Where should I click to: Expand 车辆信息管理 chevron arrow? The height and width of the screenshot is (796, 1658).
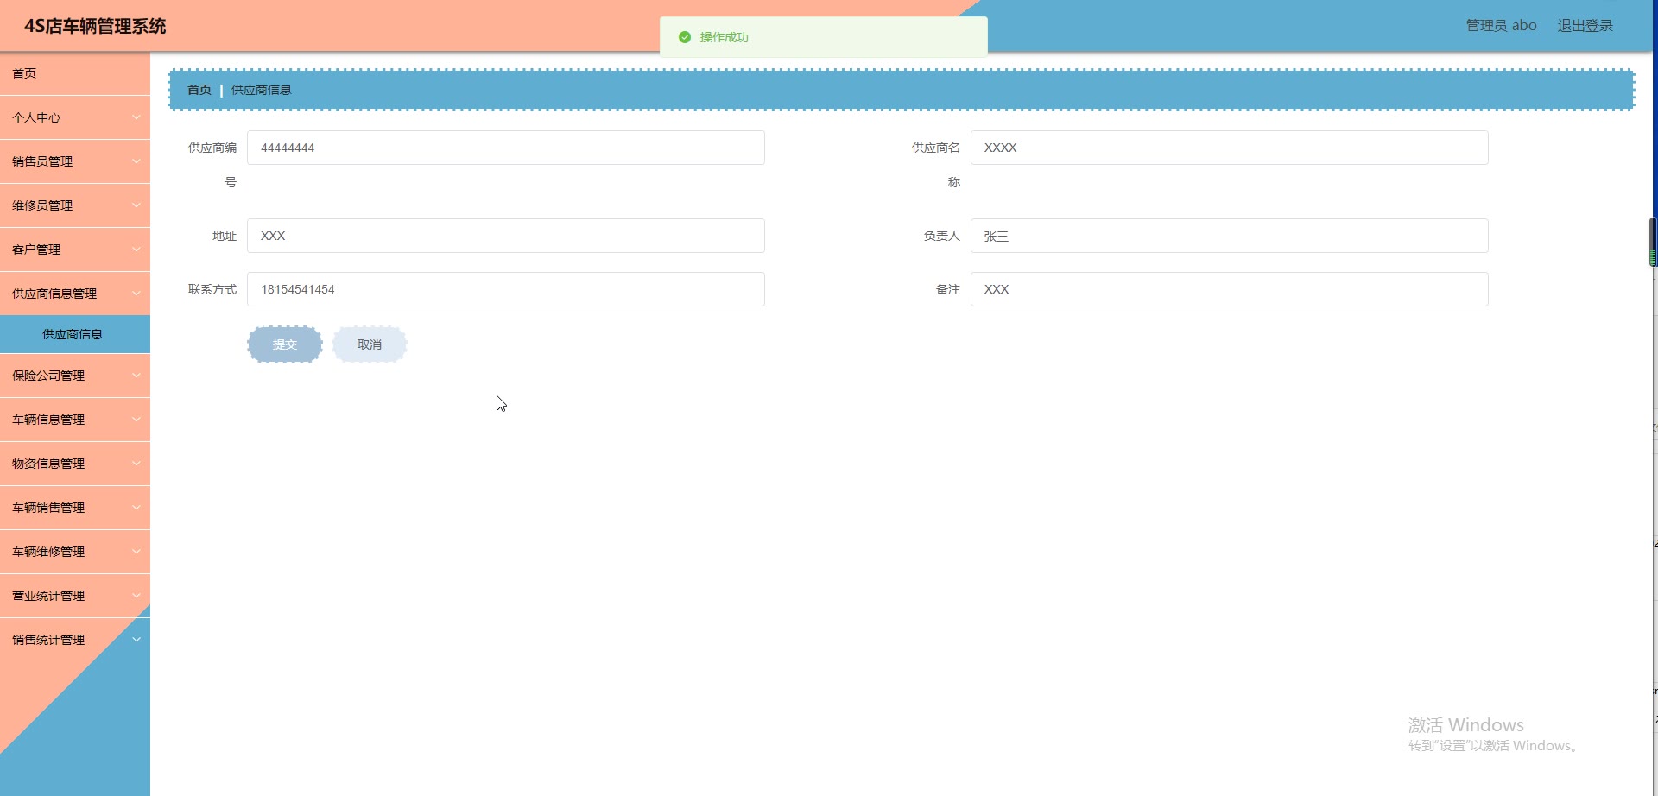coord(136,420)
